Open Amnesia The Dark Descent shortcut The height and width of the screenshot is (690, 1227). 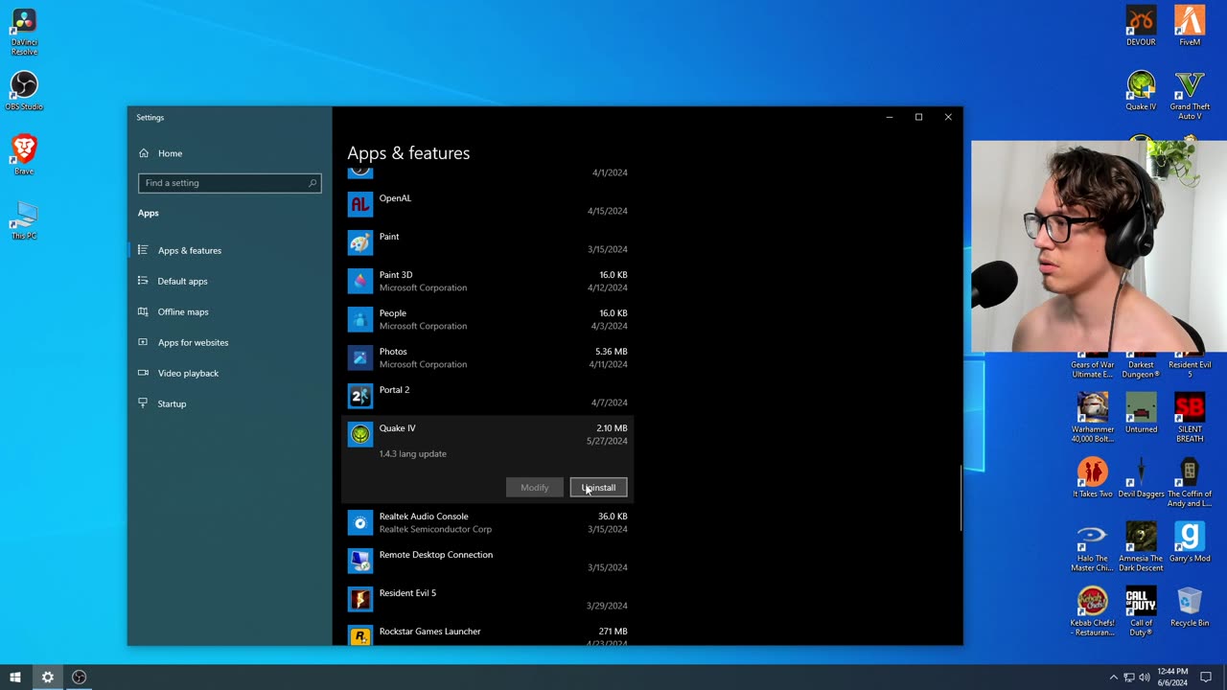[x=1141, y=547]
